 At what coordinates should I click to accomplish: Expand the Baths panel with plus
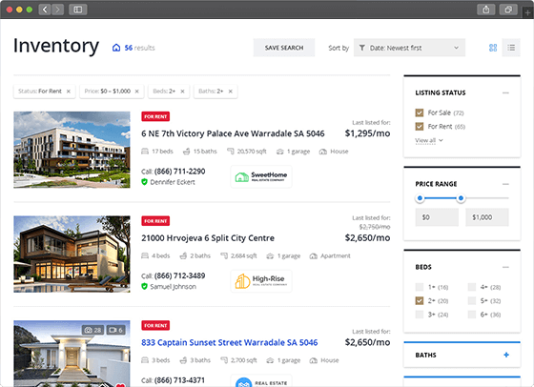click(x=506, y=355)
